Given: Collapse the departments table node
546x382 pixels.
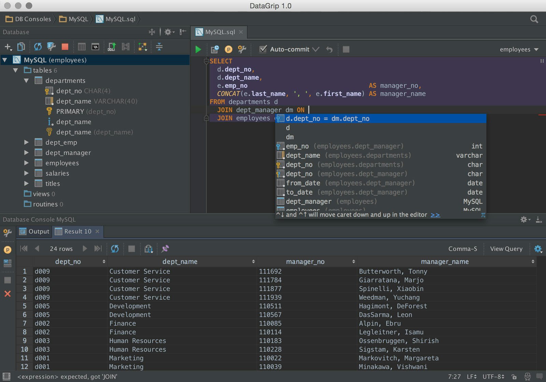Looking at the screenshot, I should 26,81.
